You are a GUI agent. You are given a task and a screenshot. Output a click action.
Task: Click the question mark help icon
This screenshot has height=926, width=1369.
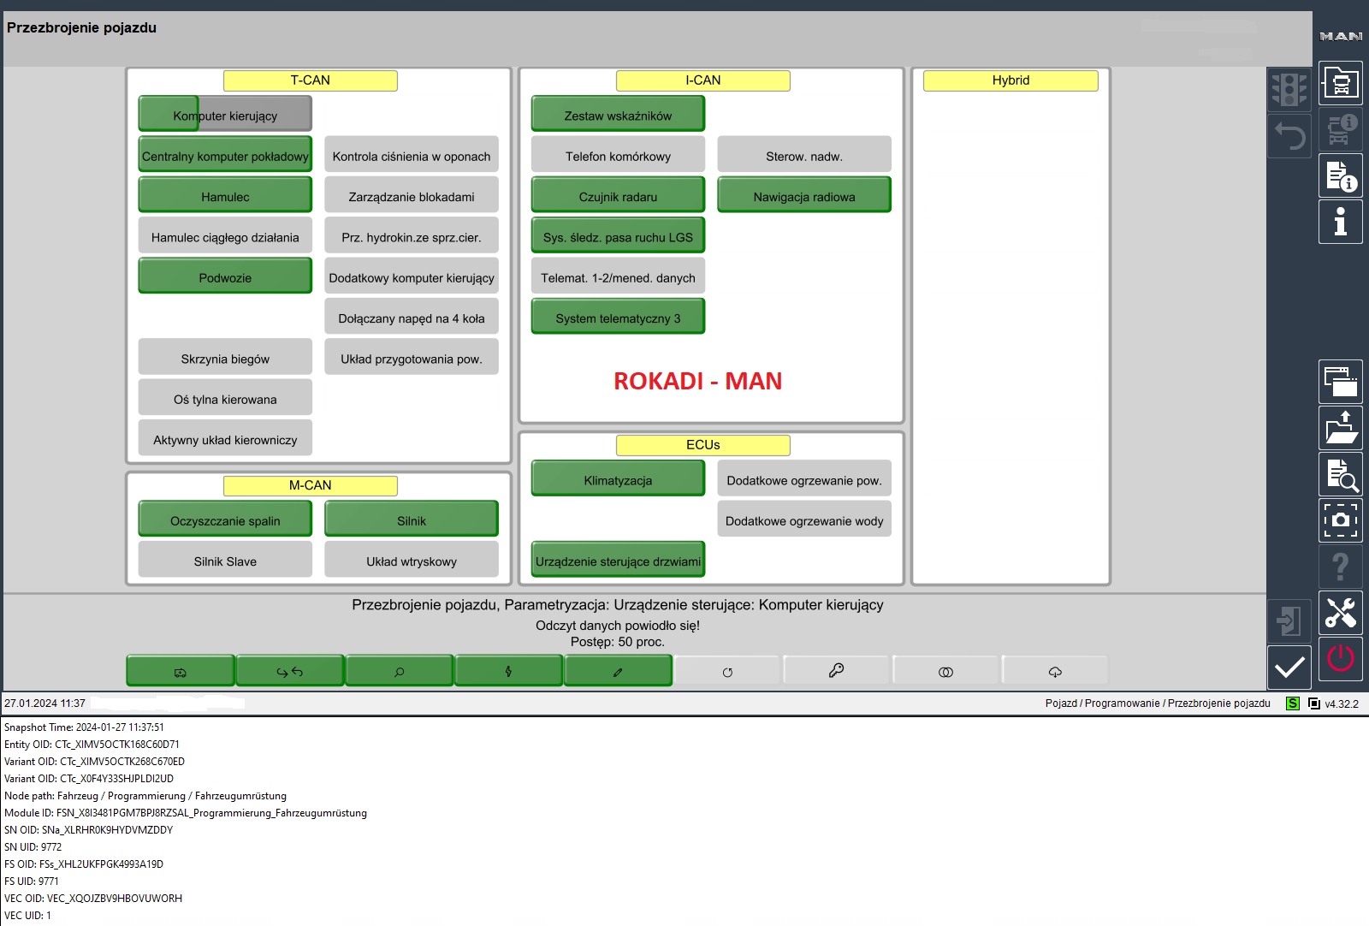[1340, 567]
